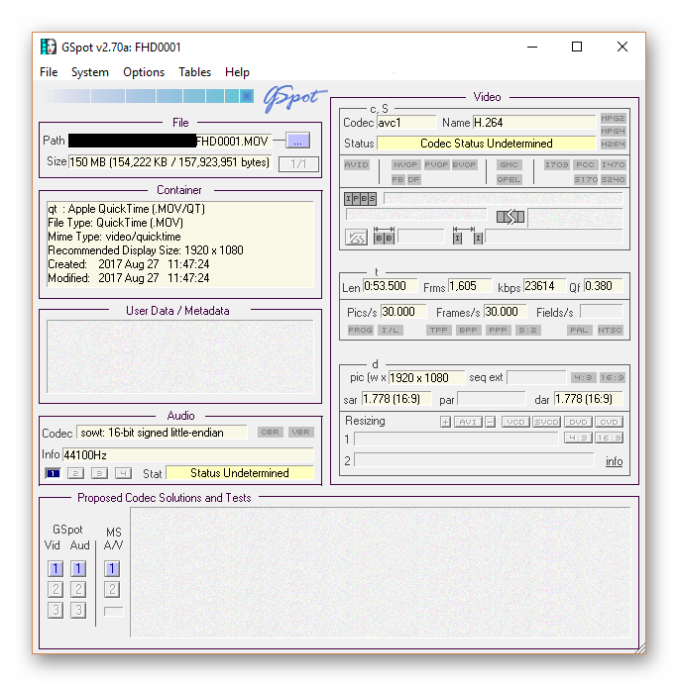Click GSpot Vid solution 1 button
Viewport: 678px width, 686px height.
56,568
